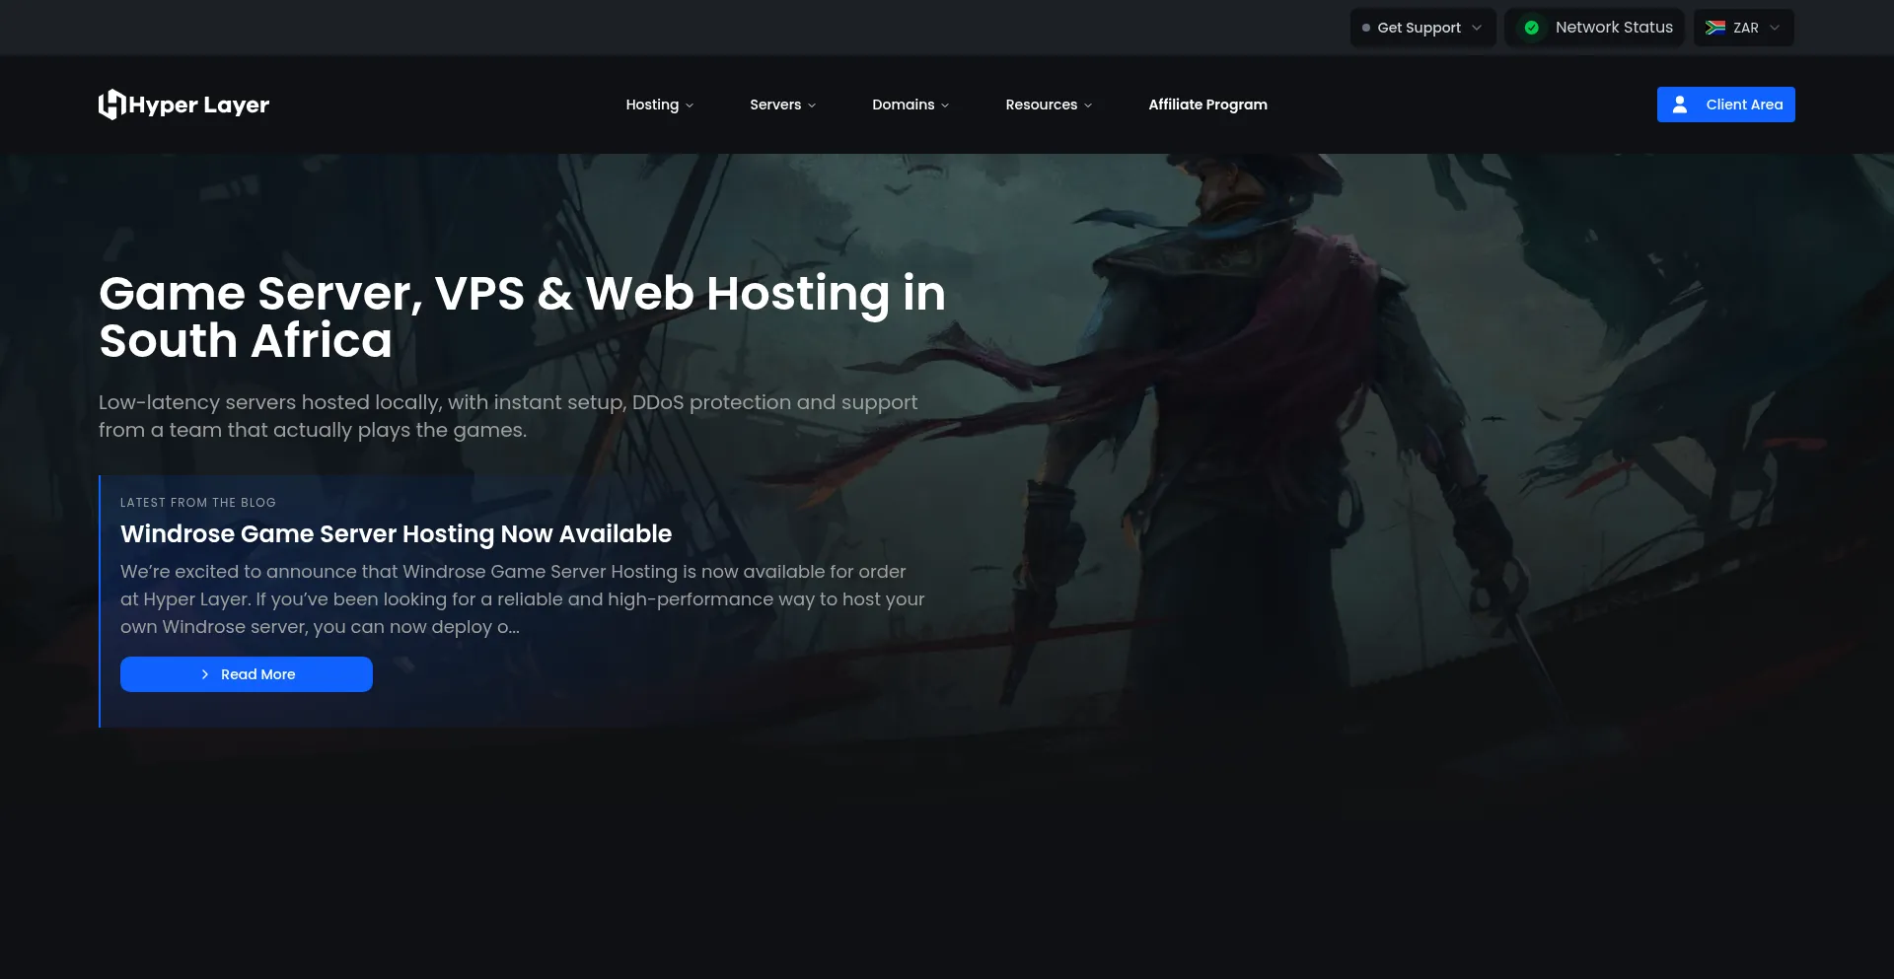Open the Get Support dropdown
This screenshot has height=979, width=1894.
tap(1422, 28)
